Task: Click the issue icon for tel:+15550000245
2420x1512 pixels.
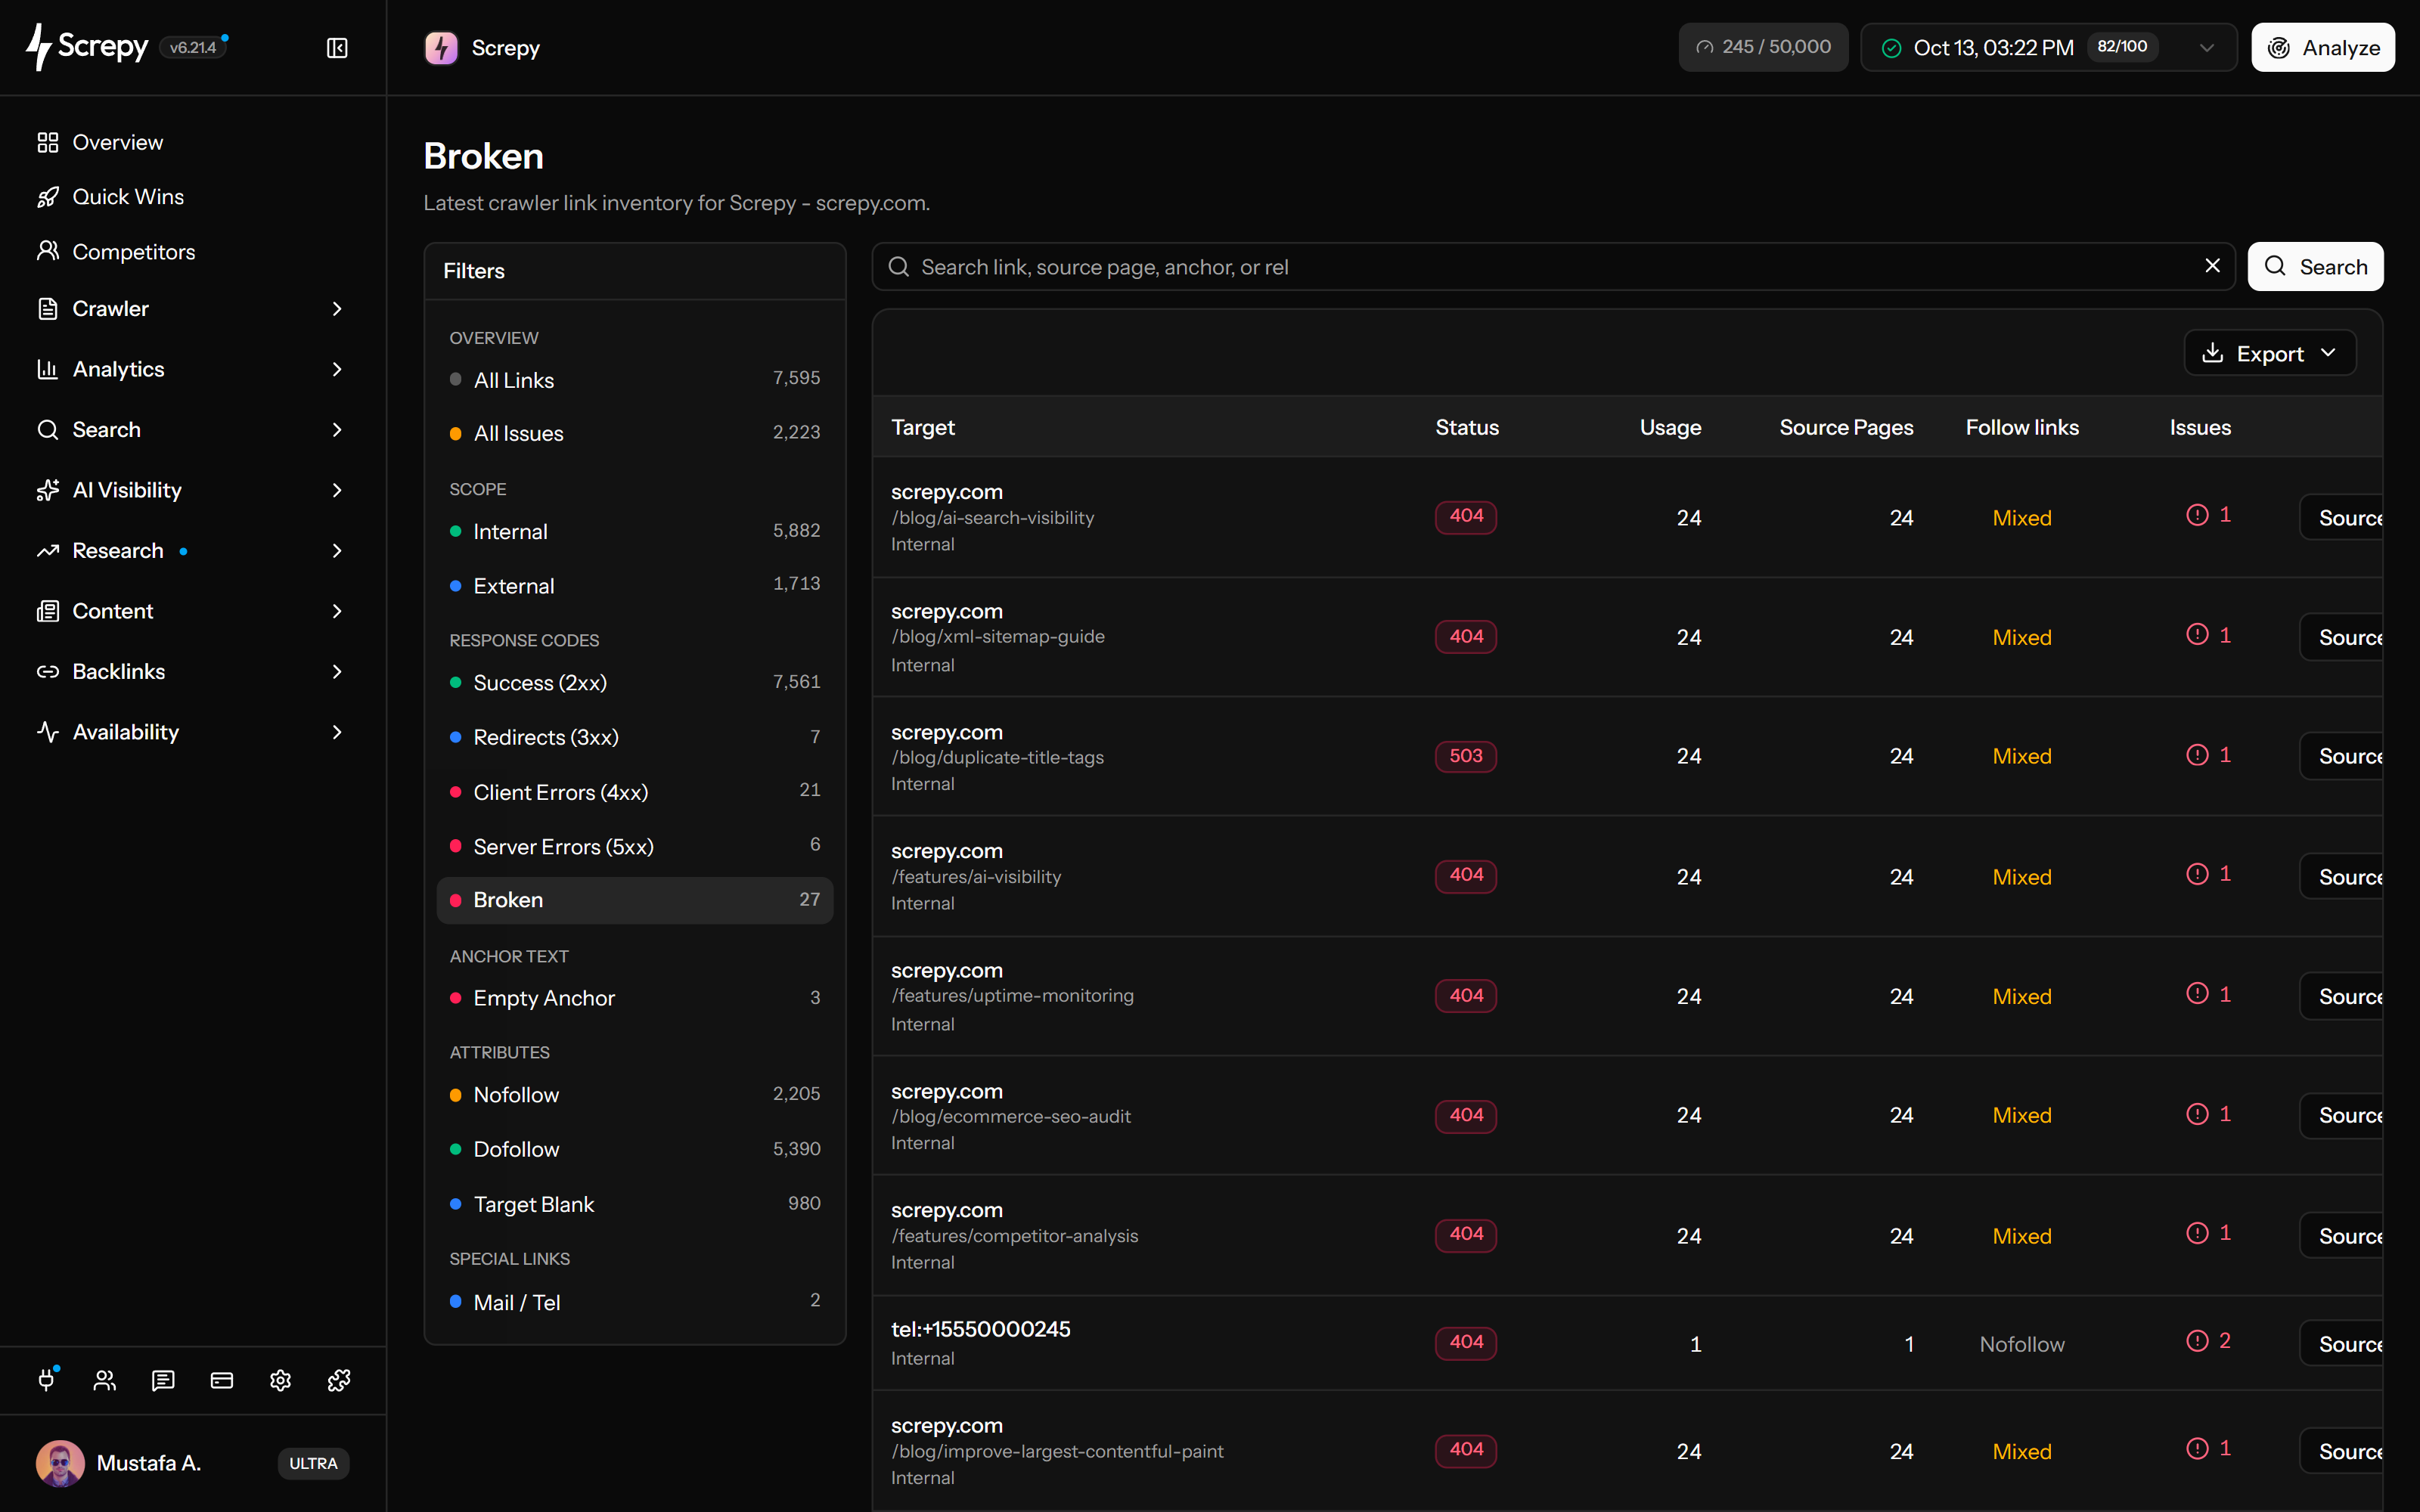Action: [x=2197, y=1341]
